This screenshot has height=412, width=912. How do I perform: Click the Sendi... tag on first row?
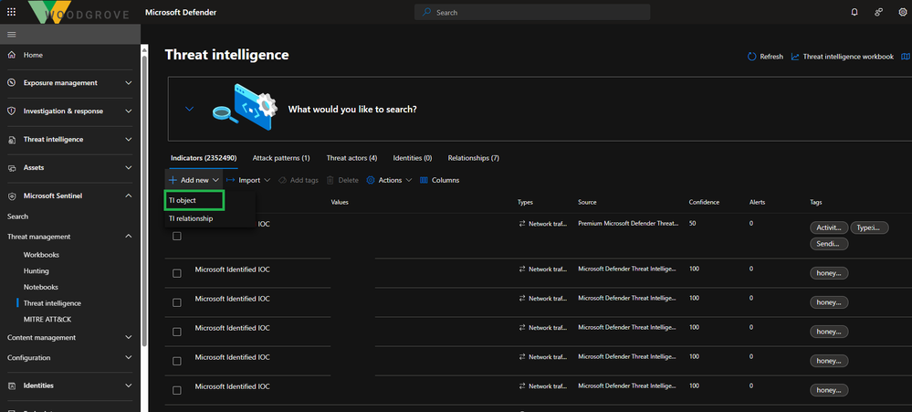(x=829, y=244)
